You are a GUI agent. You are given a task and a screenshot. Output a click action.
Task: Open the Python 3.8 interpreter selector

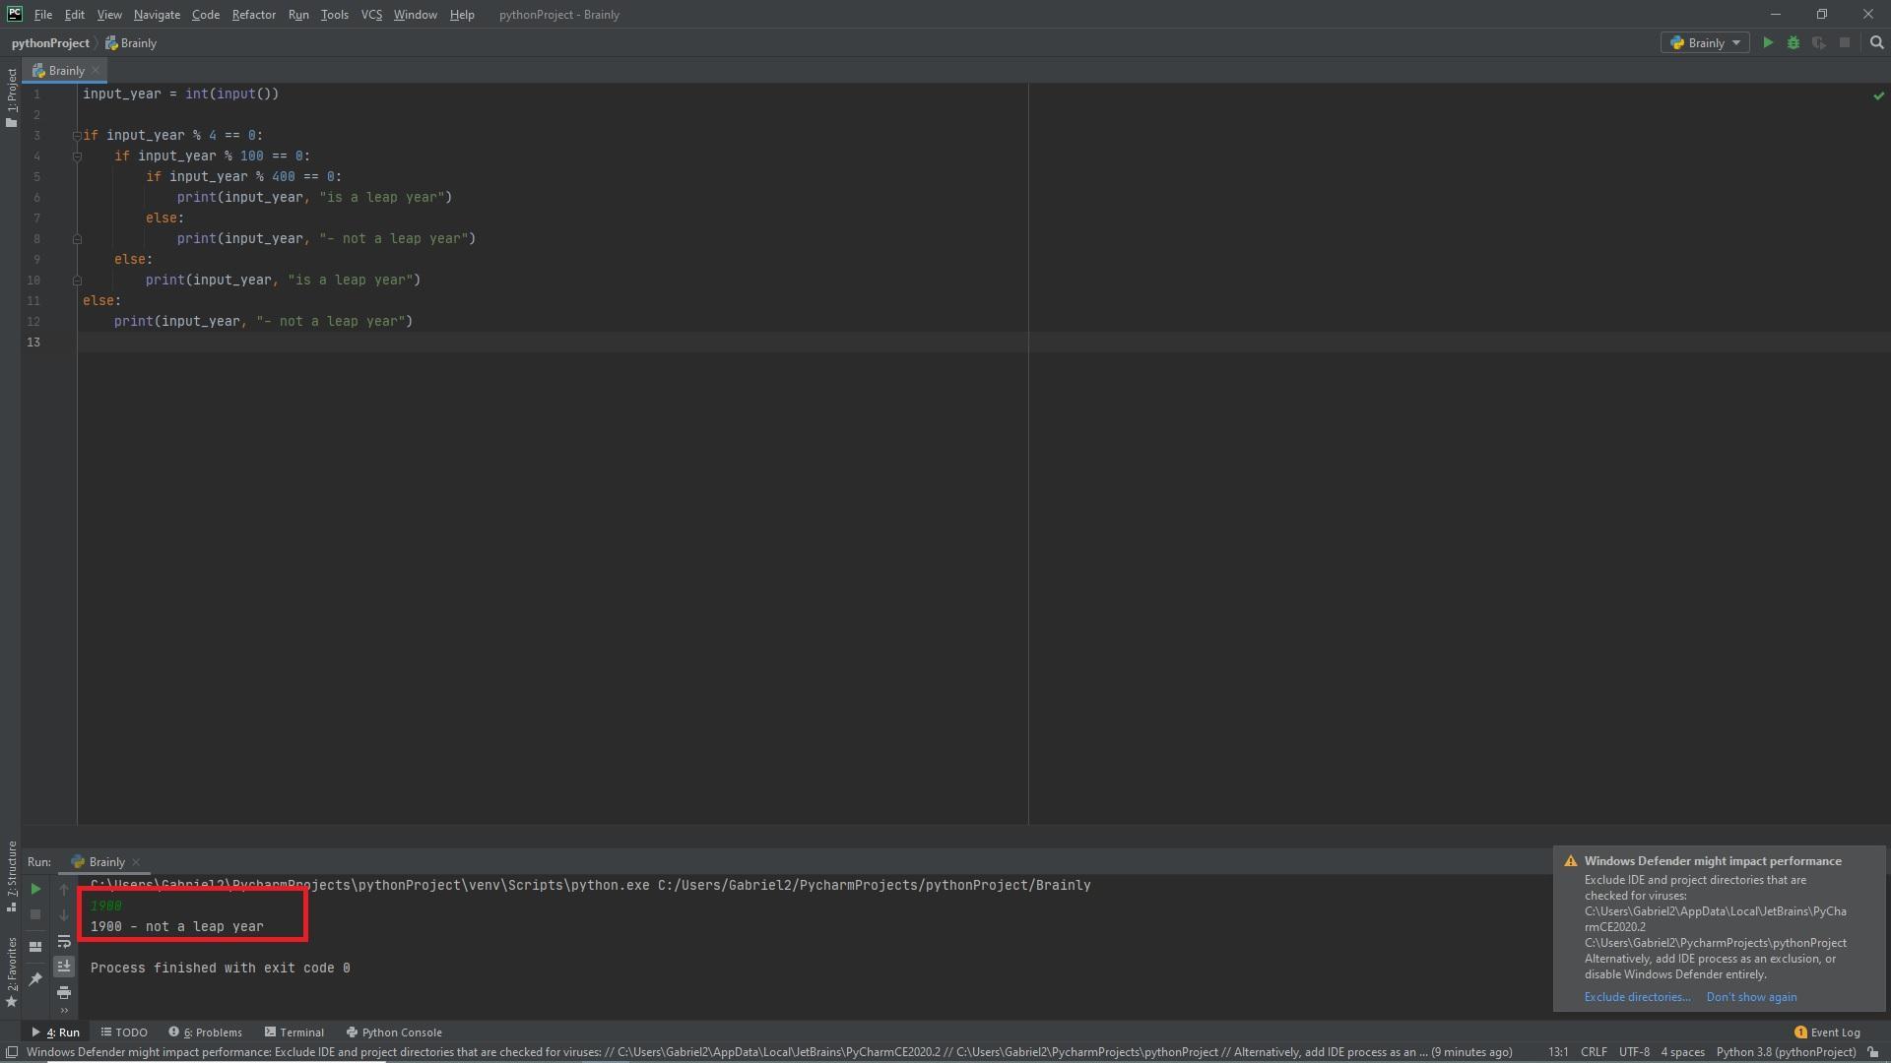point(1786,1052)
